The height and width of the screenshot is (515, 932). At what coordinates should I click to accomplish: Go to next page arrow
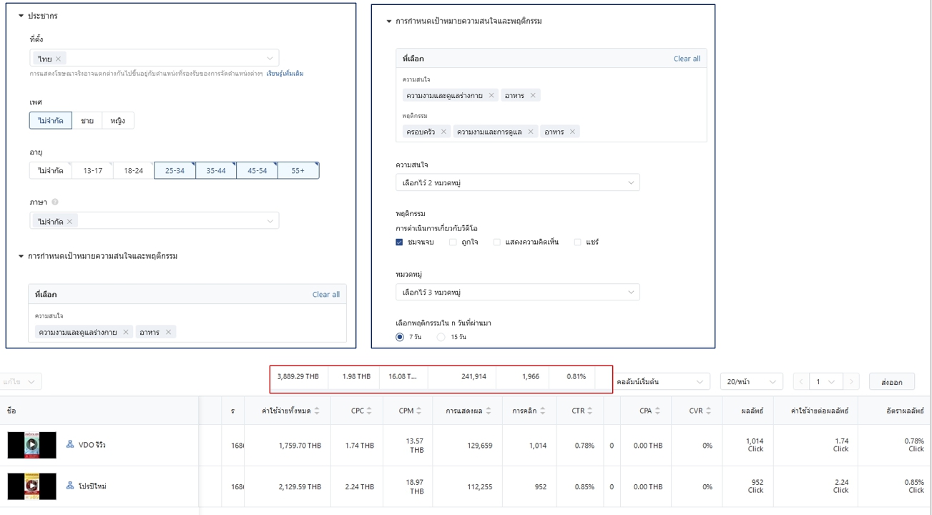(850, 382)
